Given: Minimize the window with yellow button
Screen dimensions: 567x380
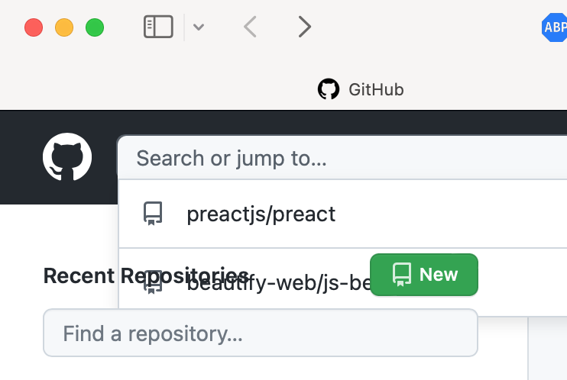Looking at the screenshot, I should click(x=64, y=27).
